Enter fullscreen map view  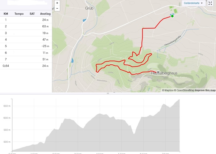point(210,3)
